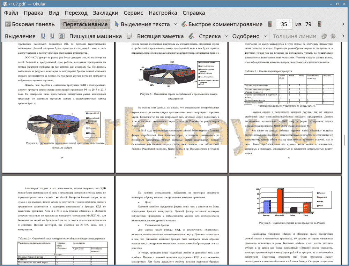Click the vertical scrollbar handle

[345, 140]
